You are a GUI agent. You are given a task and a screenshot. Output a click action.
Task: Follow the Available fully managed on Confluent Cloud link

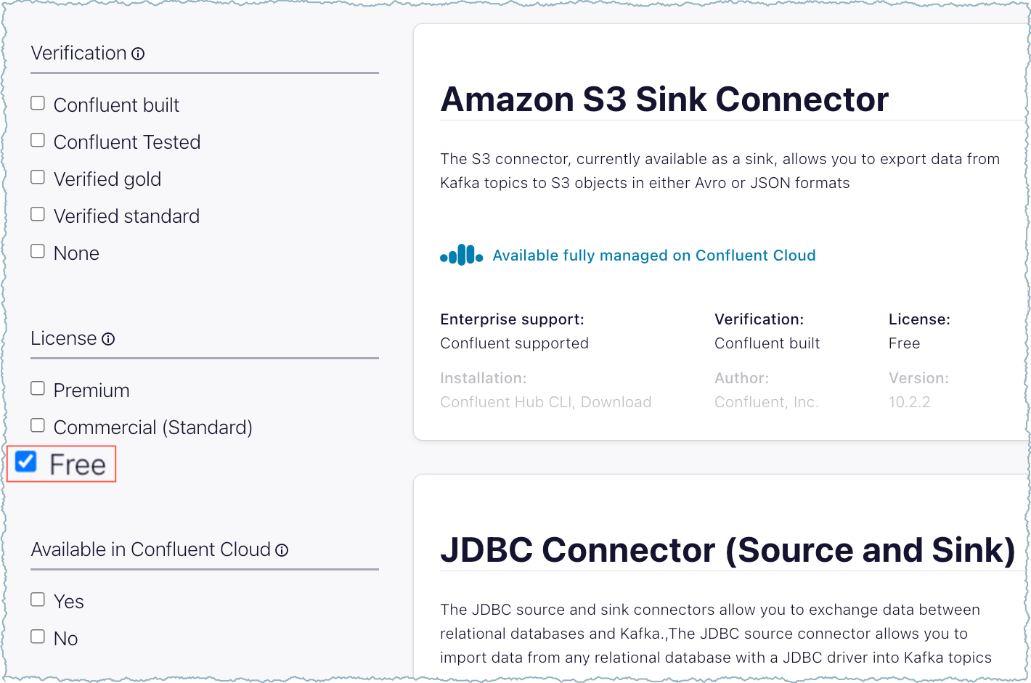[653, 255]
